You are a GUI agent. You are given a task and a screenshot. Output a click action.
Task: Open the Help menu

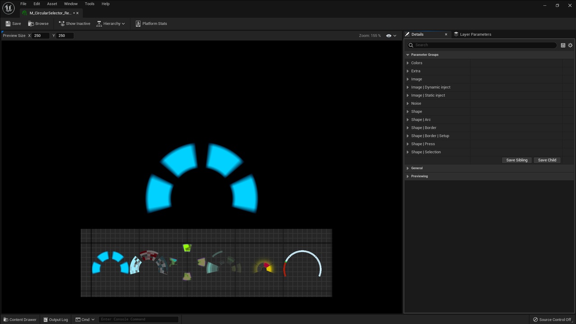105,4
